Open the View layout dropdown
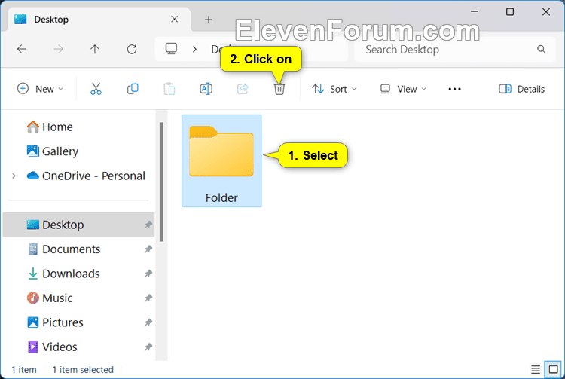The image size is (565, 379). tap(403, 89)
